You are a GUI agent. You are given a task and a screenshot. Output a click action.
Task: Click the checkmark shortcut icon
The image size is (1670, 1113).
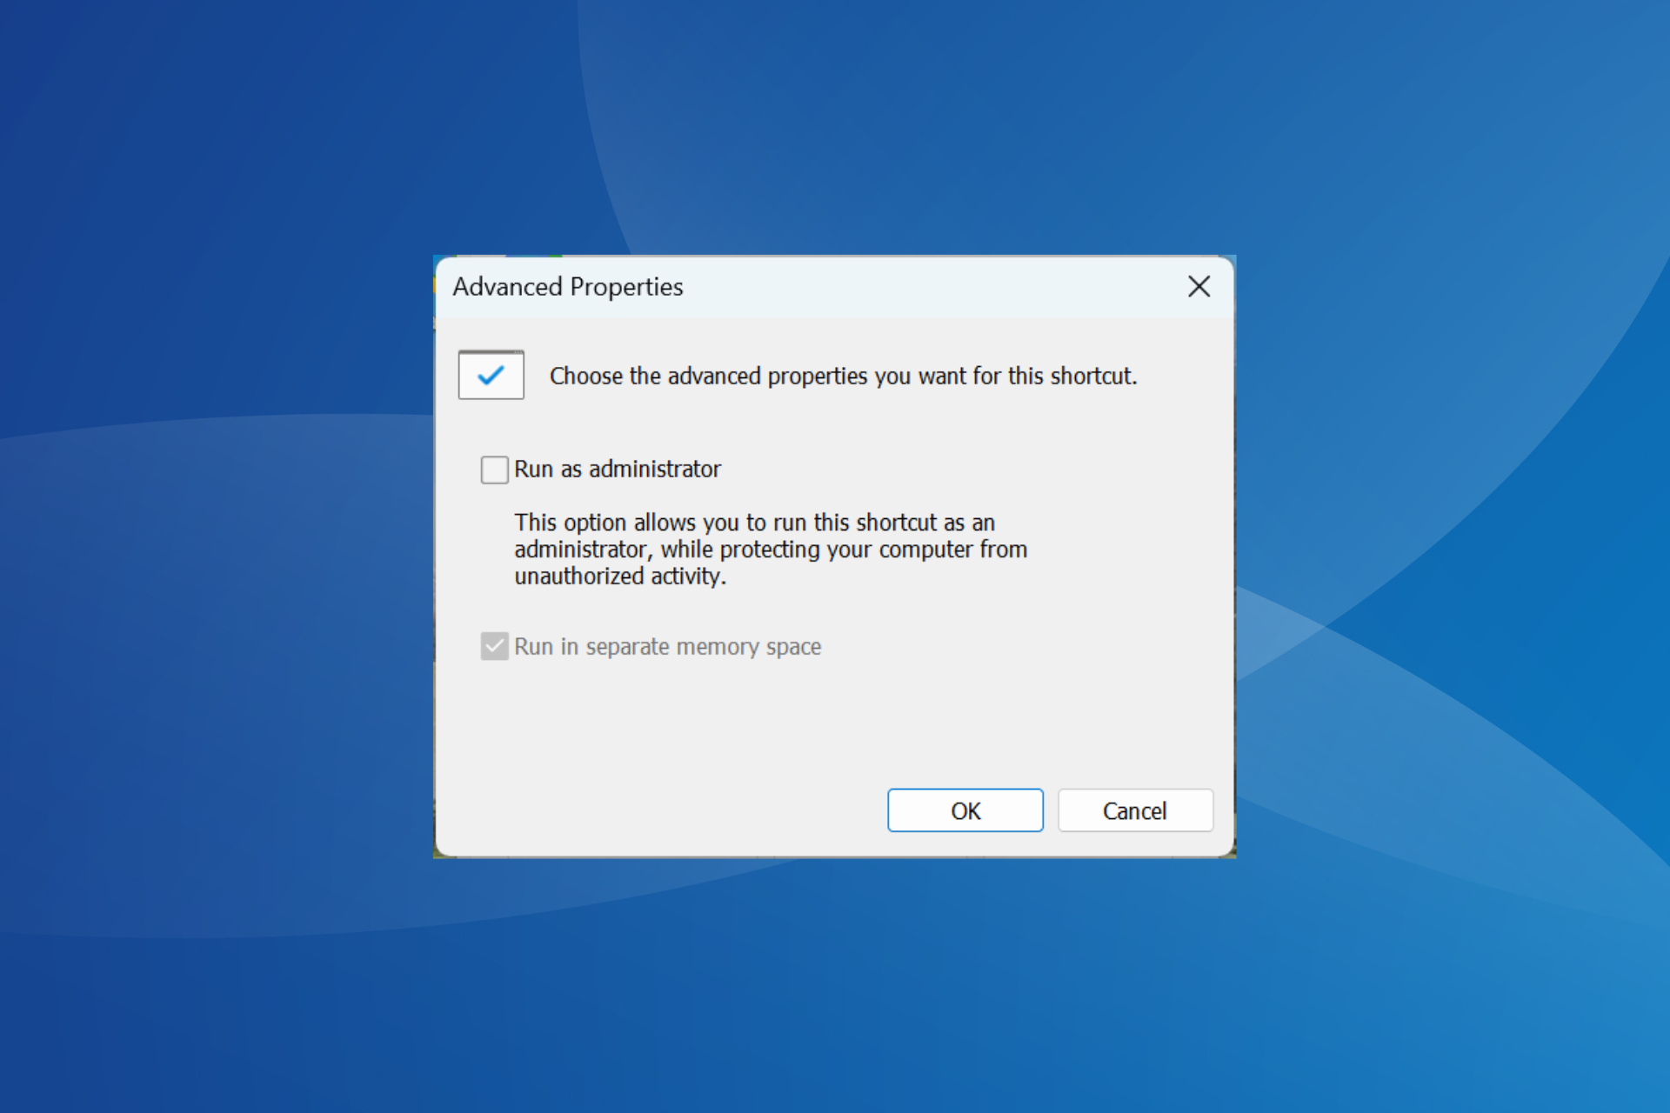pyautogui.click(x=491, y=375)
